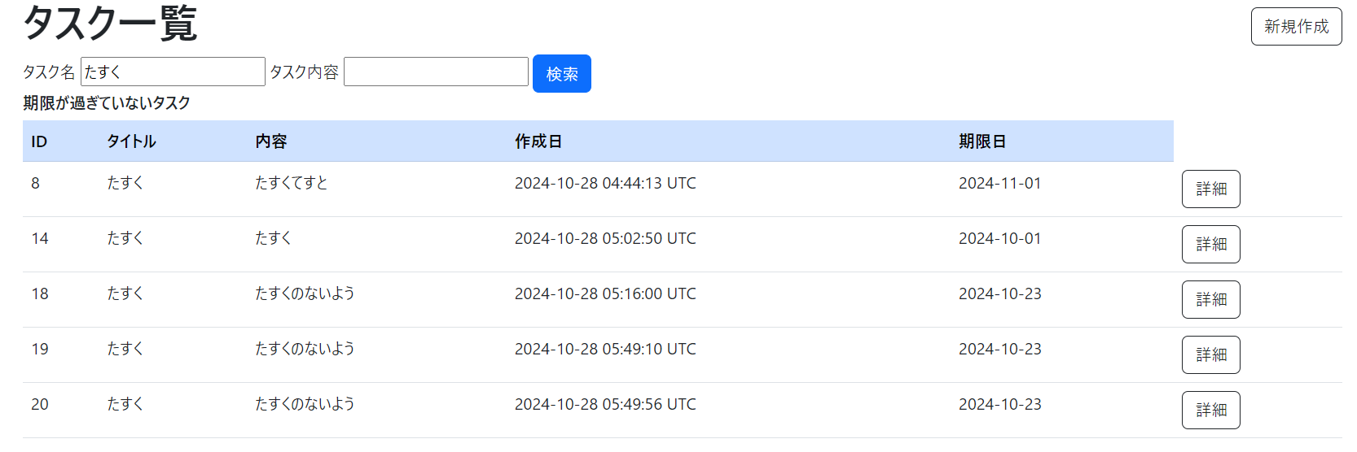Click the 期限が過ぎていないタスク label
This screenshot has height=452, width=1357.
pyautogui.click(x=107, y=102)
